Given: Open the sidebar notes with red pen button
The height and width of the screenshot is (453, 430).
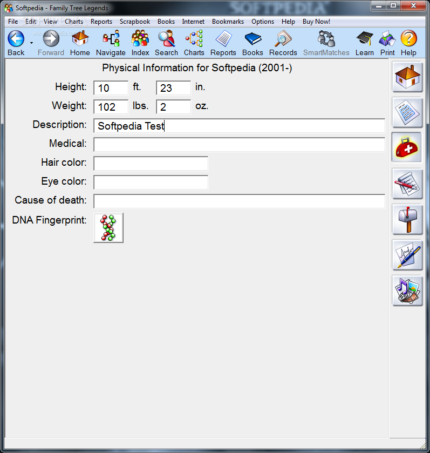Looking at the screenshot, I should [407, 184].
